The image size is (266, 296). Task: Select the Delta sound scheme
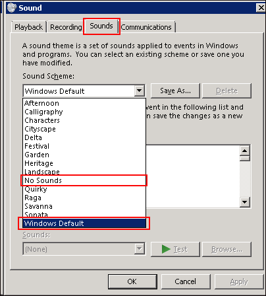pos(84,137)
